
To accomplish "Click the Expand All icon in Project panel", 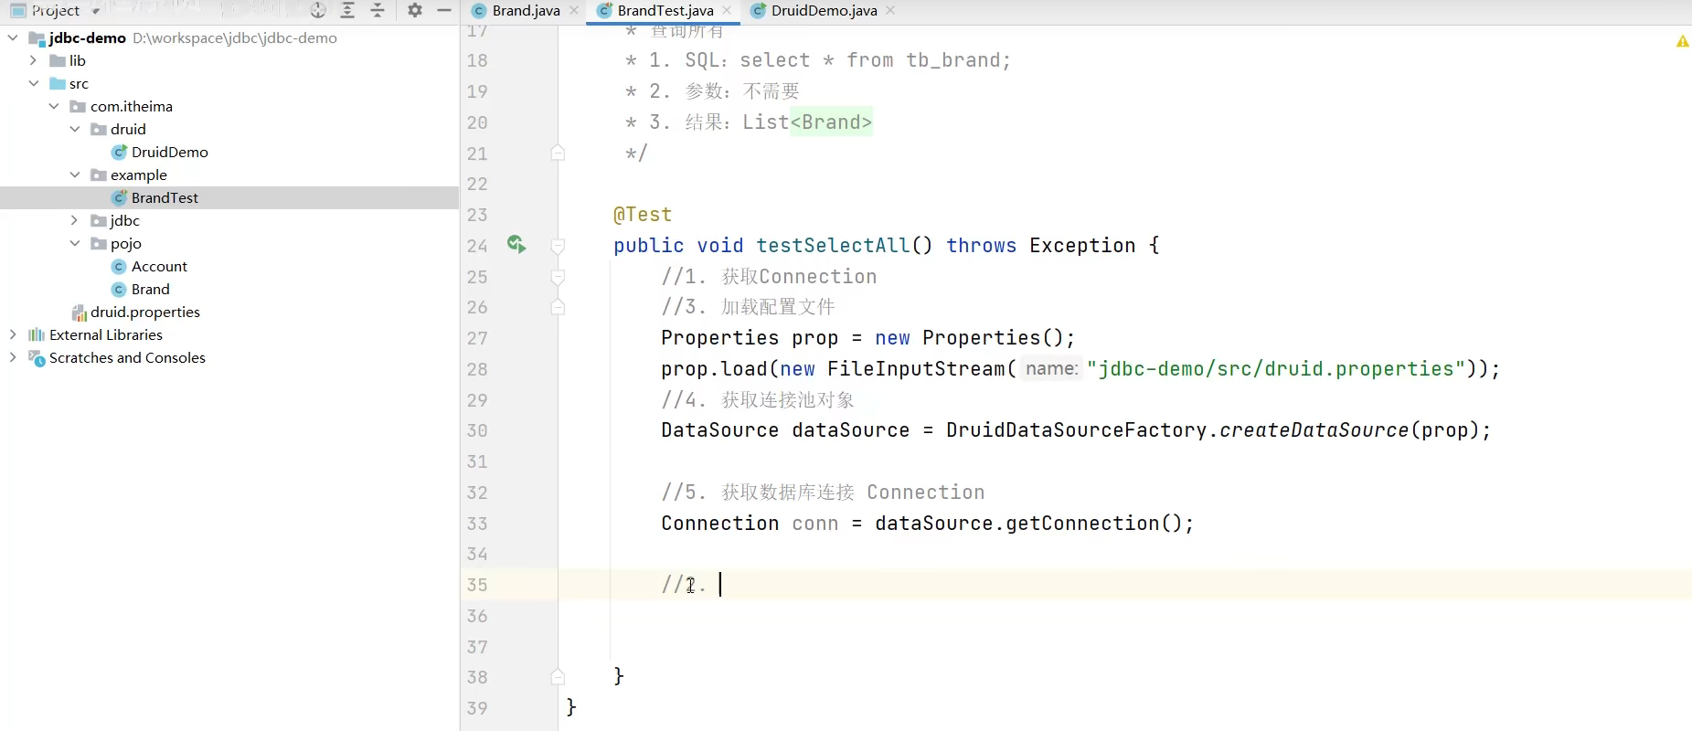I will pyautogui.click(x=347, y=10).
